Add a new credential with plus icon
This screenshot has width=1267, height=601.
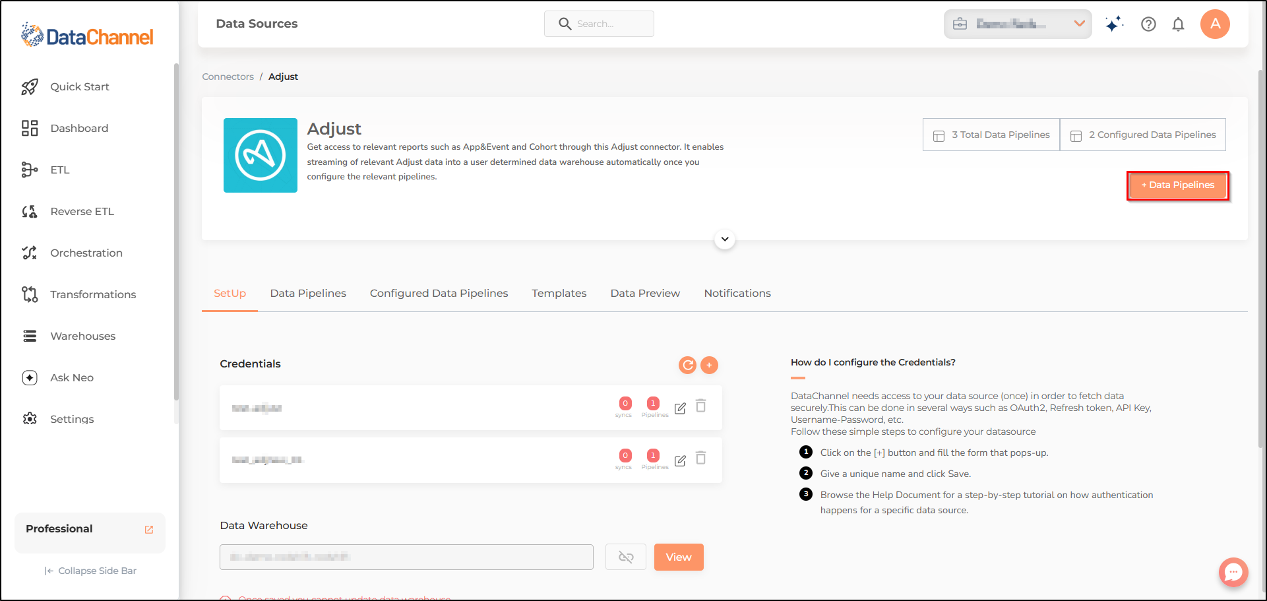709,365
